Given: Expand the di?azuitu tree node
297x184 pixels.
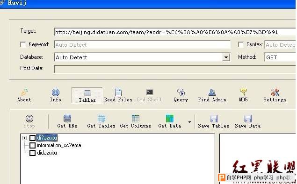Looking at the screenshot, I should 24,138.
